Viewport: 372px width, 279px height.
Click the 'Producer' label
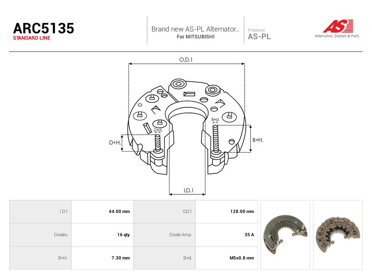coord(256,30)
